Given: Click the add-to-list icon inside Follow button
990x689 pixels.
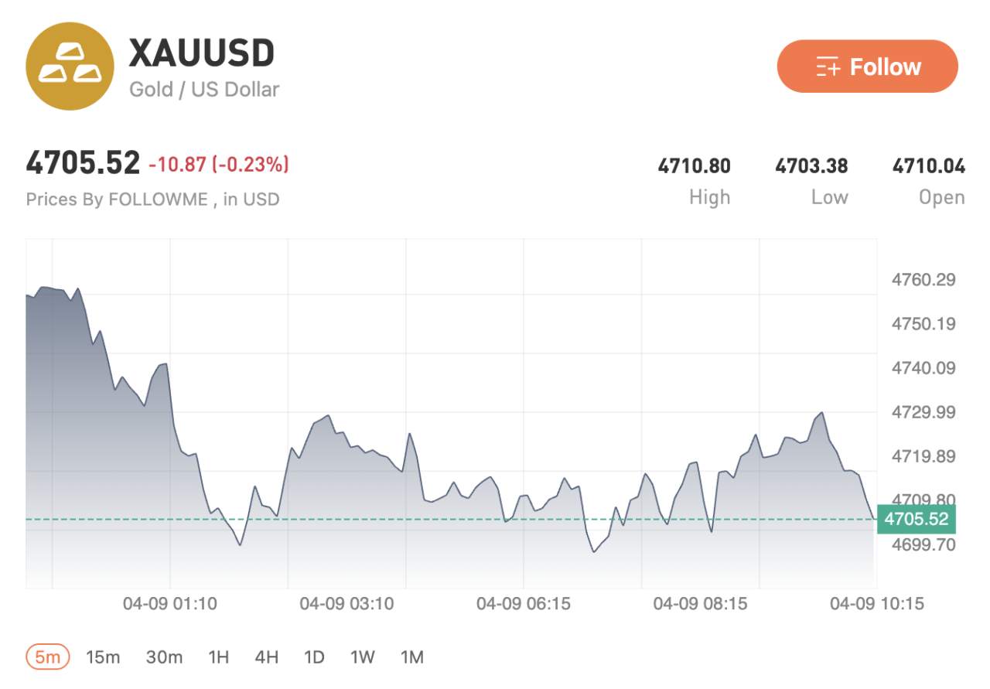Looking at the screenshot, I should [828, 67].
